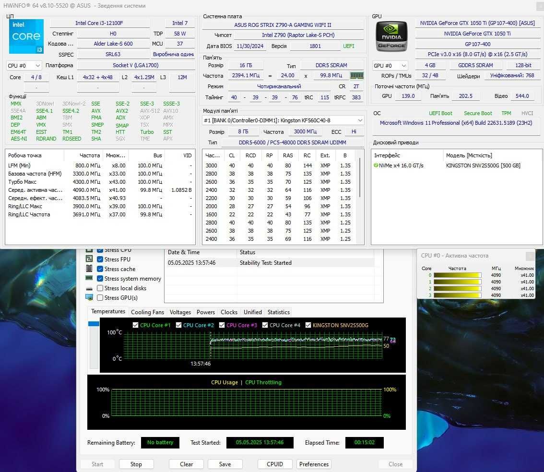This screenshot has height=472, width=544.
Task: Hide KINGSTON SNV2S500G temperature line
Action: [x=308, y=325]
